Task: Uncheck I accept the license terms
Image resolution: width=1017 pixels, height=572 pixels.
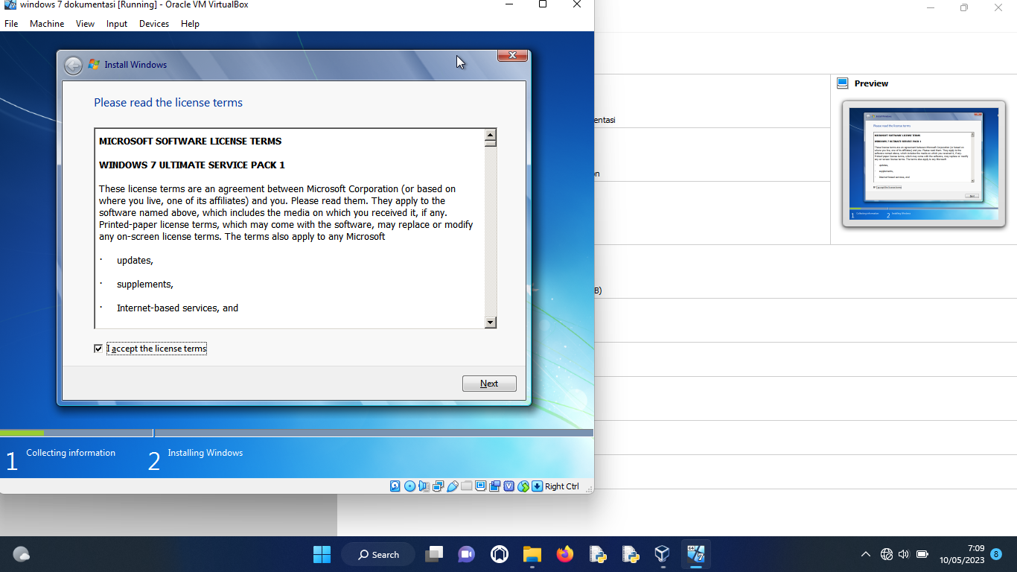Action: coord(98,349)
